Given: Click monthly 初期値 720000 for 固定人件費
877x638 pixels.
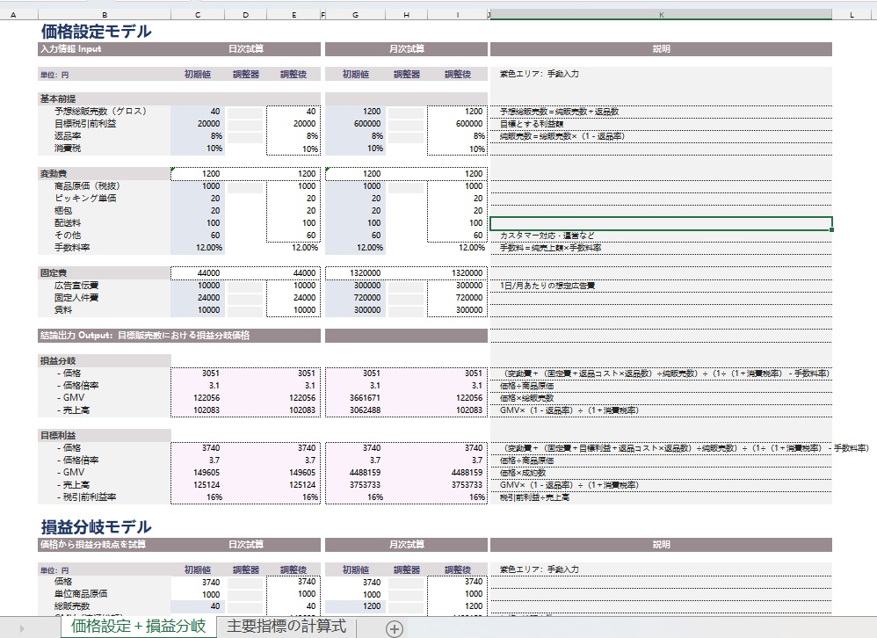Looking at the screenshot, I should coord(355,298).
